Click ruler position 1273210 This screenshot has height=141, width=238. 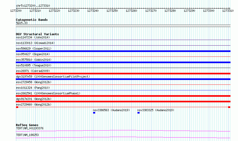pyautogui.click(x=35, y=11)
